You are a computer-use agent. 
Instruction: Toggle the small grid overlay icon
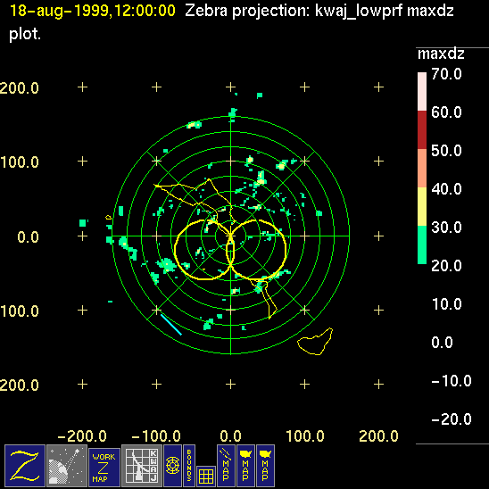206,477
